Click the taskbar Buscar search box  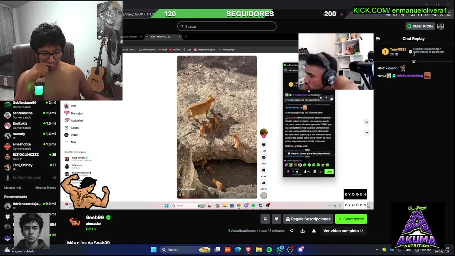point(185,250)
